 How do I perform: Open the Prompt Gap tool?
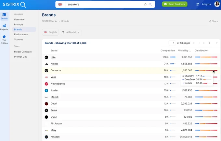[x=20, y=57]
